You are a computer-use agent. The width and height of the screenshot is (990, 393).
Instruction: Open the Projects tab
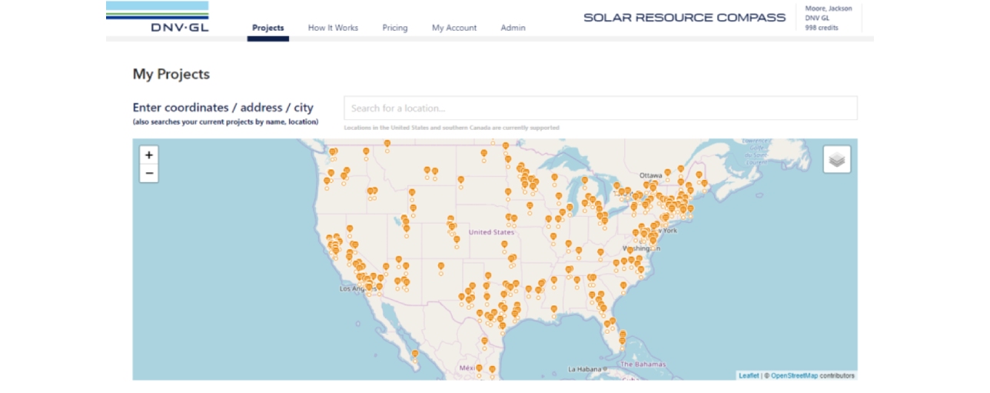pos(268,28)
